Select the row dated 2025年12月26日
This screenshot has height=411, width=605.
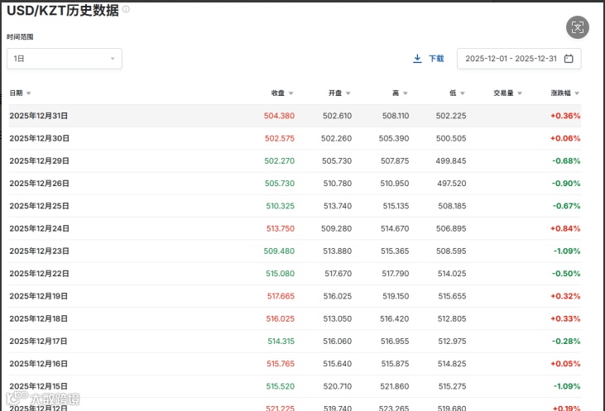(295, 184)
